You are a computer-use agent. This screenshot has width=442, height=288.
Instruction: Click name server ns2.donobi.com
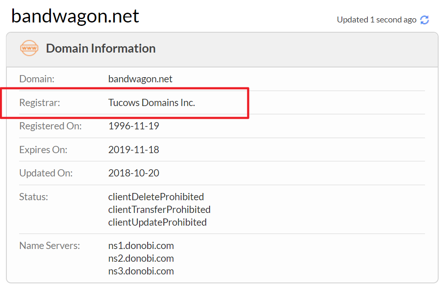(141, 258)
